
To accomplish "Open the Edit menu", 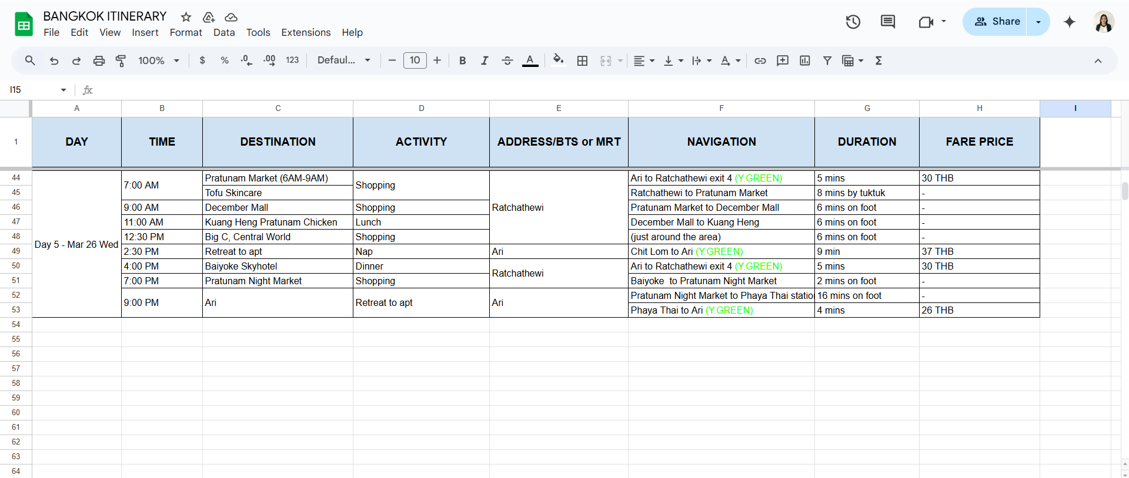I will [x=79, y=32].
